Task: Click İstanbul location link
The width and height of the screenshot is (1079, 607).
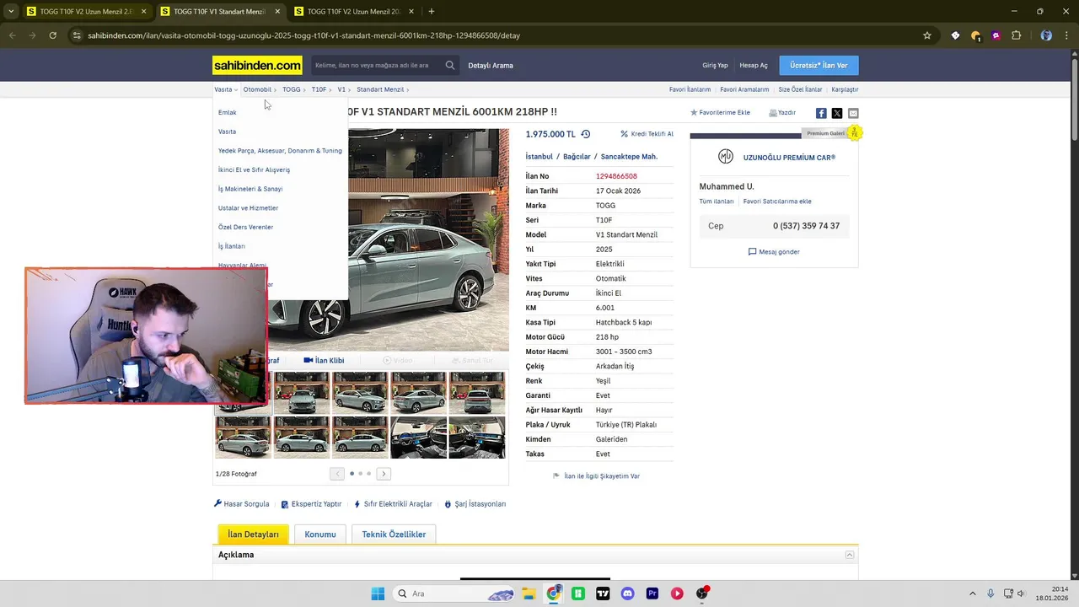Action: point(539,157)
